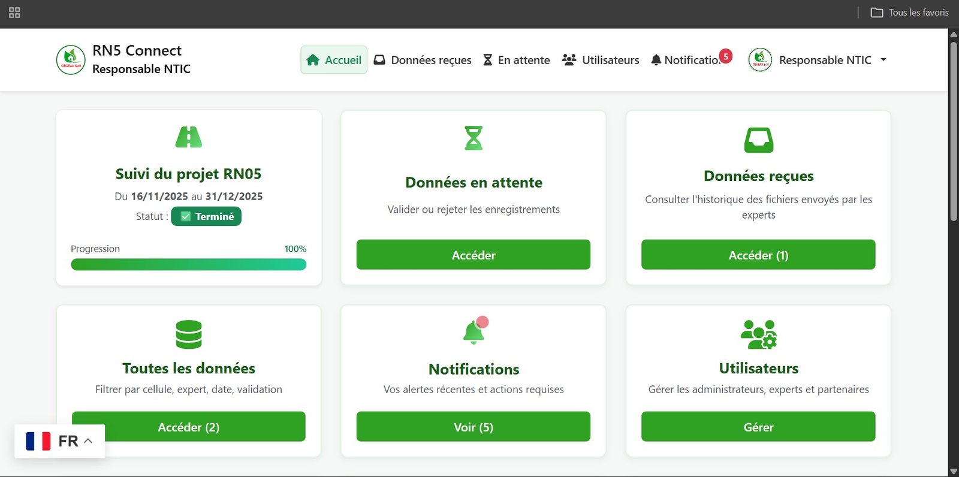Click the database icon above Toutes les données
This screenshot has height=477, width=959.
click(x=188, y=334)
